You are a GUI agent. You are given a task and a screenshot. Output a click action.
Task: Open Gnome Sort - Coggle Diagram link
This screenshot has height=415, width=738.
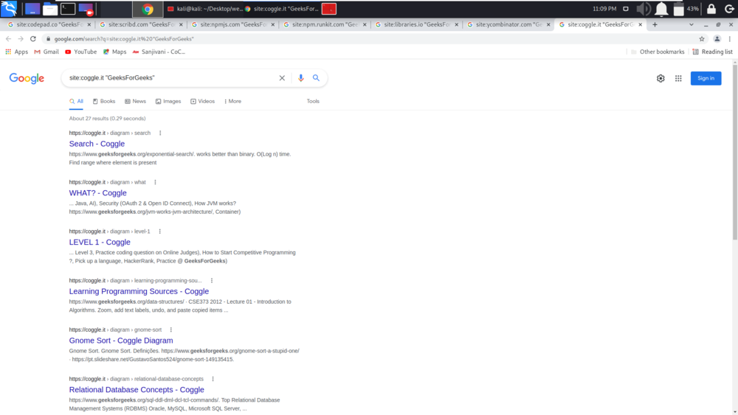tap(121, 341)
